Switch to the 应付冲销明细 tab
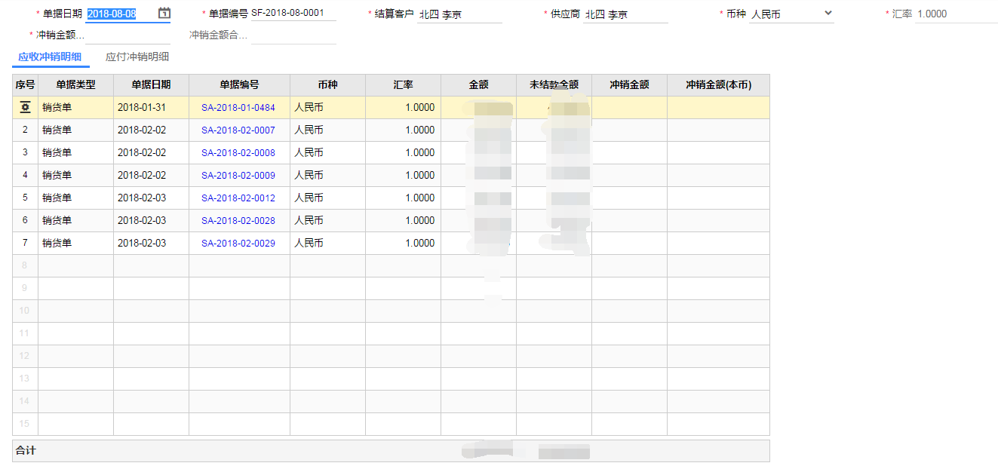Image resolution: width=998 pixels, height=469 pixels. tap(137, 57)
